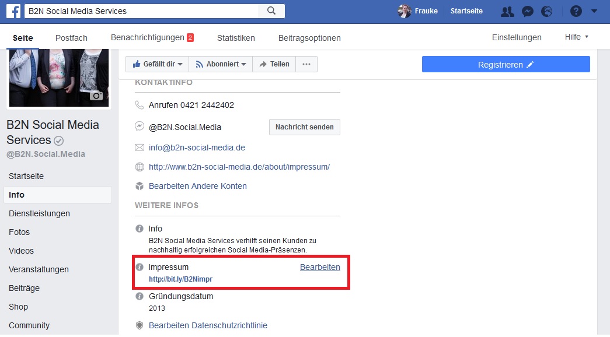Click the info icon beside Impressum

140,267
